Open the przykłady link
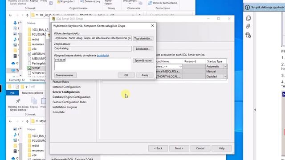This screenshot has height=160, width=285. 103,56
